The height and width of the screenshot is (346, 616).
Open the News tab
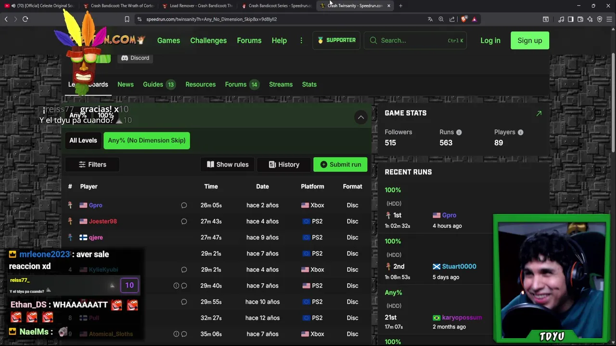pyautogui.click(x=126, y=85)
